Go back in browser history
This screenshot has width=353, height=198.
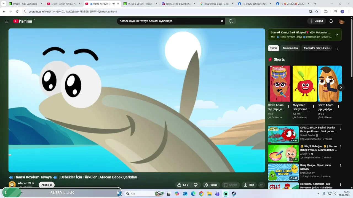coord(4,12)
